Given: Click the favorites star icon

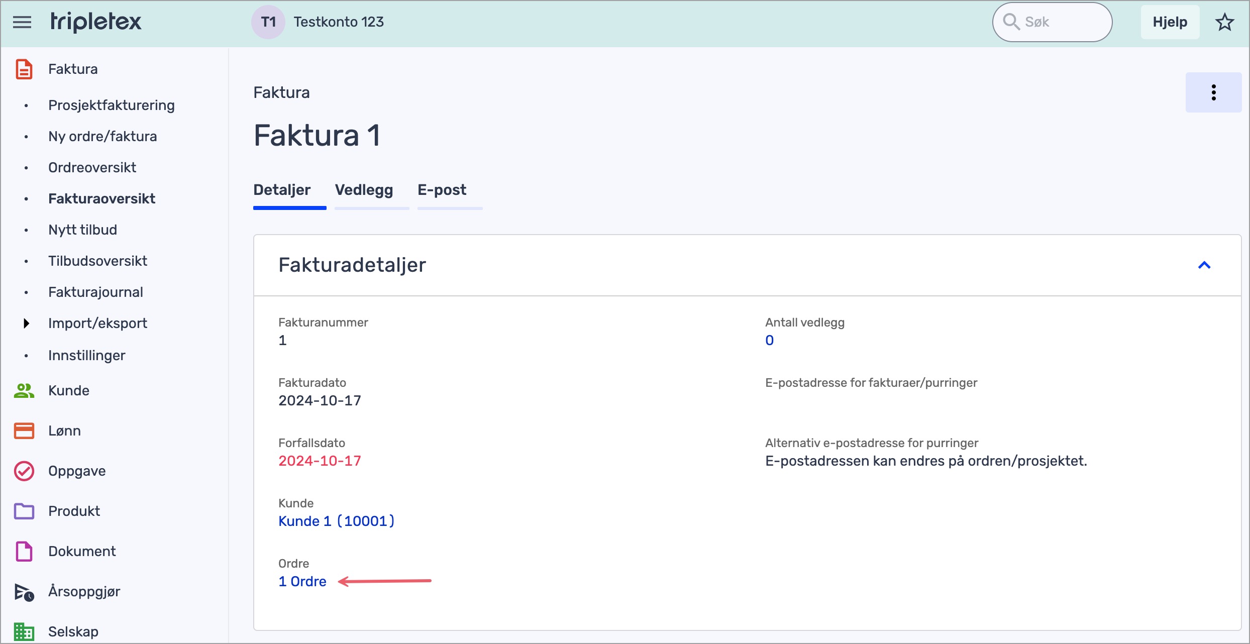Looking at the screenshot, I should [x=1224, y=22].
